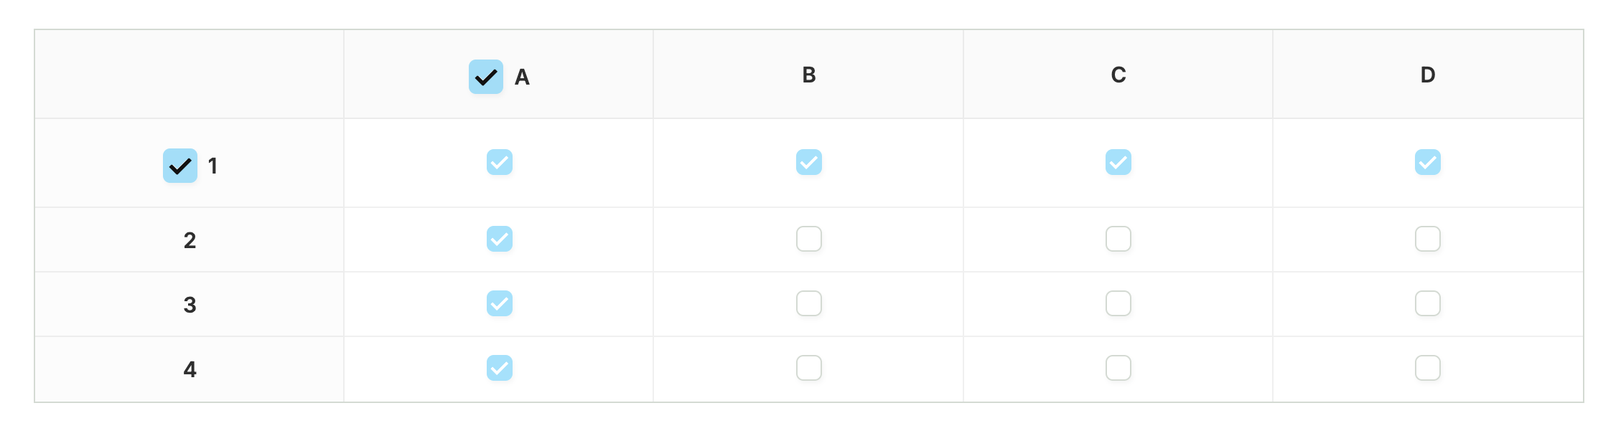Uncheck the checkbox at row 4, column A
This screenshot has height=436, width=1621.
tap(500, 368)
